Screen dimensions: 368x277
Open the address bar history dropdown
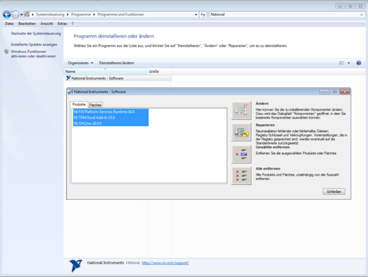(x=196, y=15)
